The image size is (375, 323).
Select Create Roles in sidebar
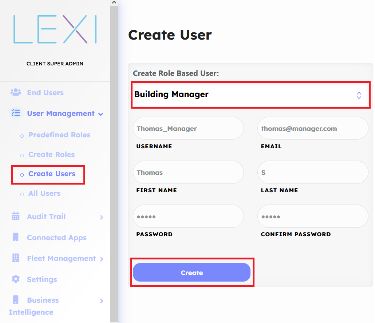coord(51,154)
